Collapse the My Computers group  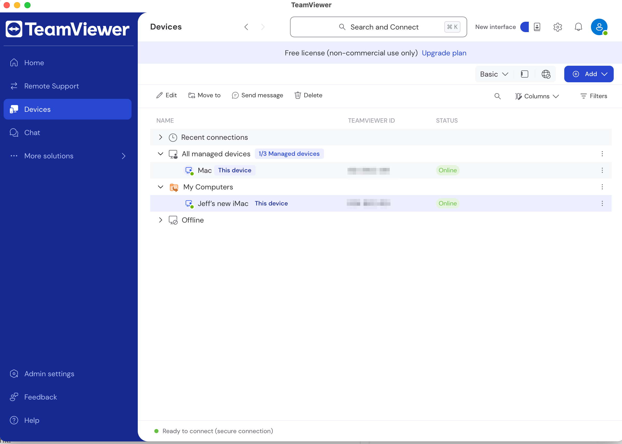[161, 187]
